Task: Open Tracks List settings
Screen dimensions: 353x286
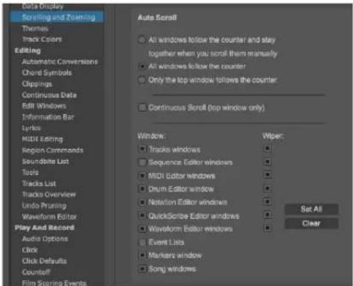Action: click(x=39, y=184)
